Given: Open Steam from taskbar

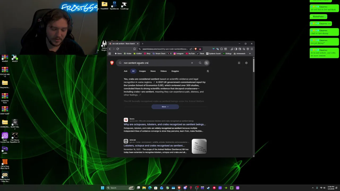Looking at the screenshot, I should click(x=208, y=188).
